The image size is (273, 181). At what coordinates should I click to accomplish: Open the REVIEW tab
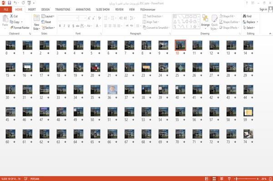(x=119, y=10)
